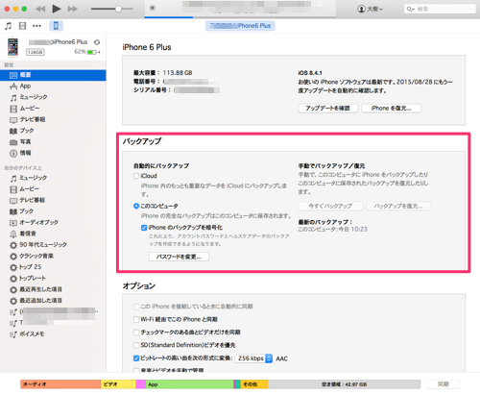Toggle higher bit rate conversion checkbox
Image resolution: width=480 pixels, height=395 pixels.
(x=136, y=358)
